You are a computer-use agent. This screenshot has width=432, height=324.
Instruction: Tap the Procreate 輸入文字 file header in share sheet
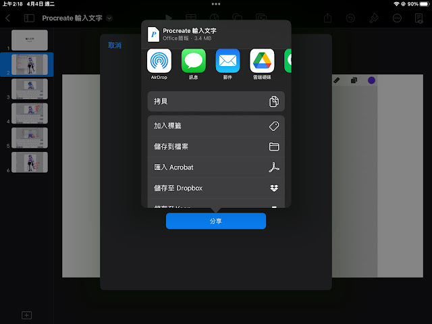[x=216, y=34]
